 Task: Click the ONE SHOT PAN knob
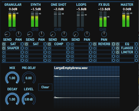64,34
